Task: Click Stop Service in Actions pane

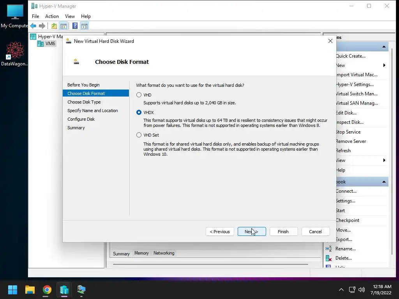Action: (348, 132)
